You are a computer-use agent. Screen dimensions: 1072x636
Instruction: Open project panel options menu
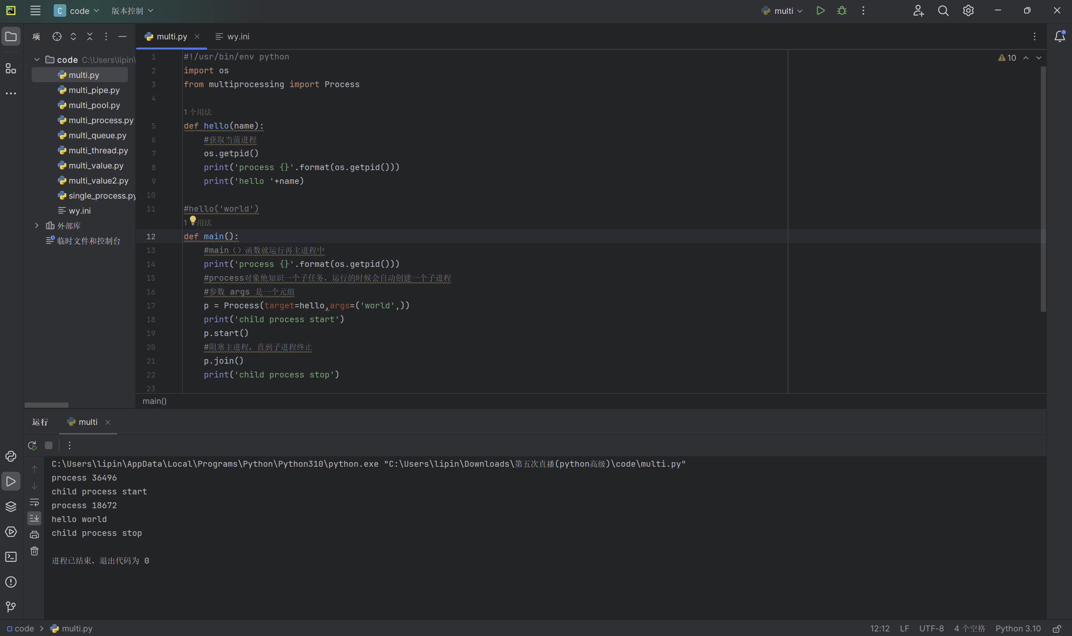pos(106,36)
